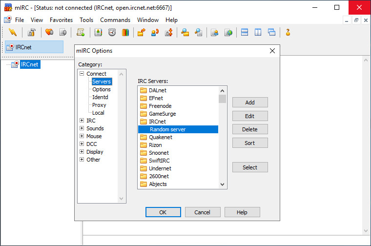The width and height of the screenshot is (371, 246).
Task: Click server list scrollbar down arrow
Action: point(222,184)
